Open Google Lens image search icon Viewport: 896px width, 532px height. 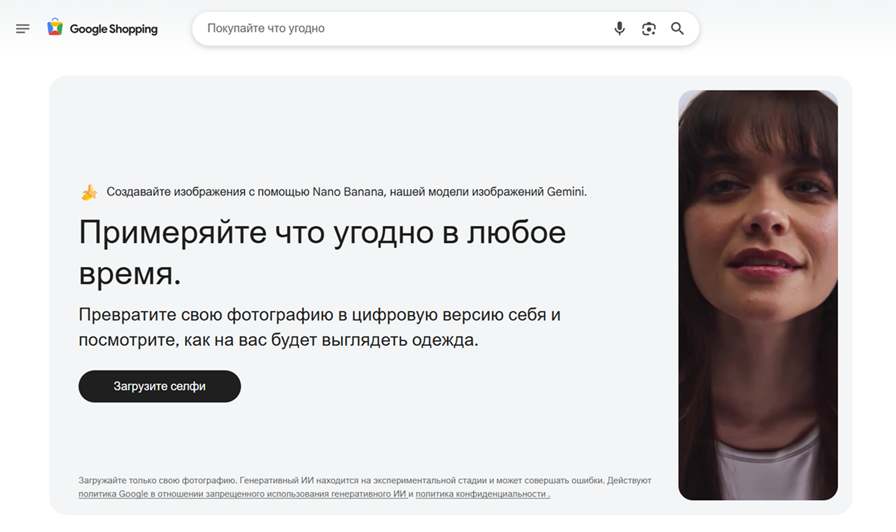tap(648, 28)
